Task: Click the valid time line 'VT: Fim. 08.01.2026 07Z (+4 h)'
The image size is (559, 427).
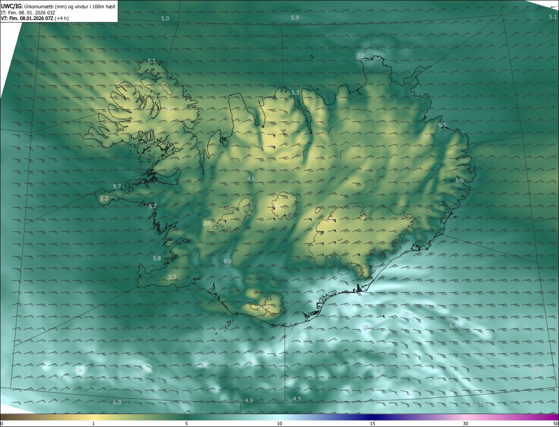Action: (35, 18)
